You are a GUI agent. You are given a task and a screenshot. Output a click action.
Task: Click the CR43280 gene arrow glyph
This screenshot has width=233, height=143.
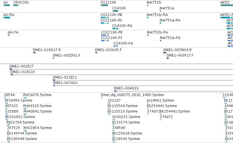tap(16, 5)
